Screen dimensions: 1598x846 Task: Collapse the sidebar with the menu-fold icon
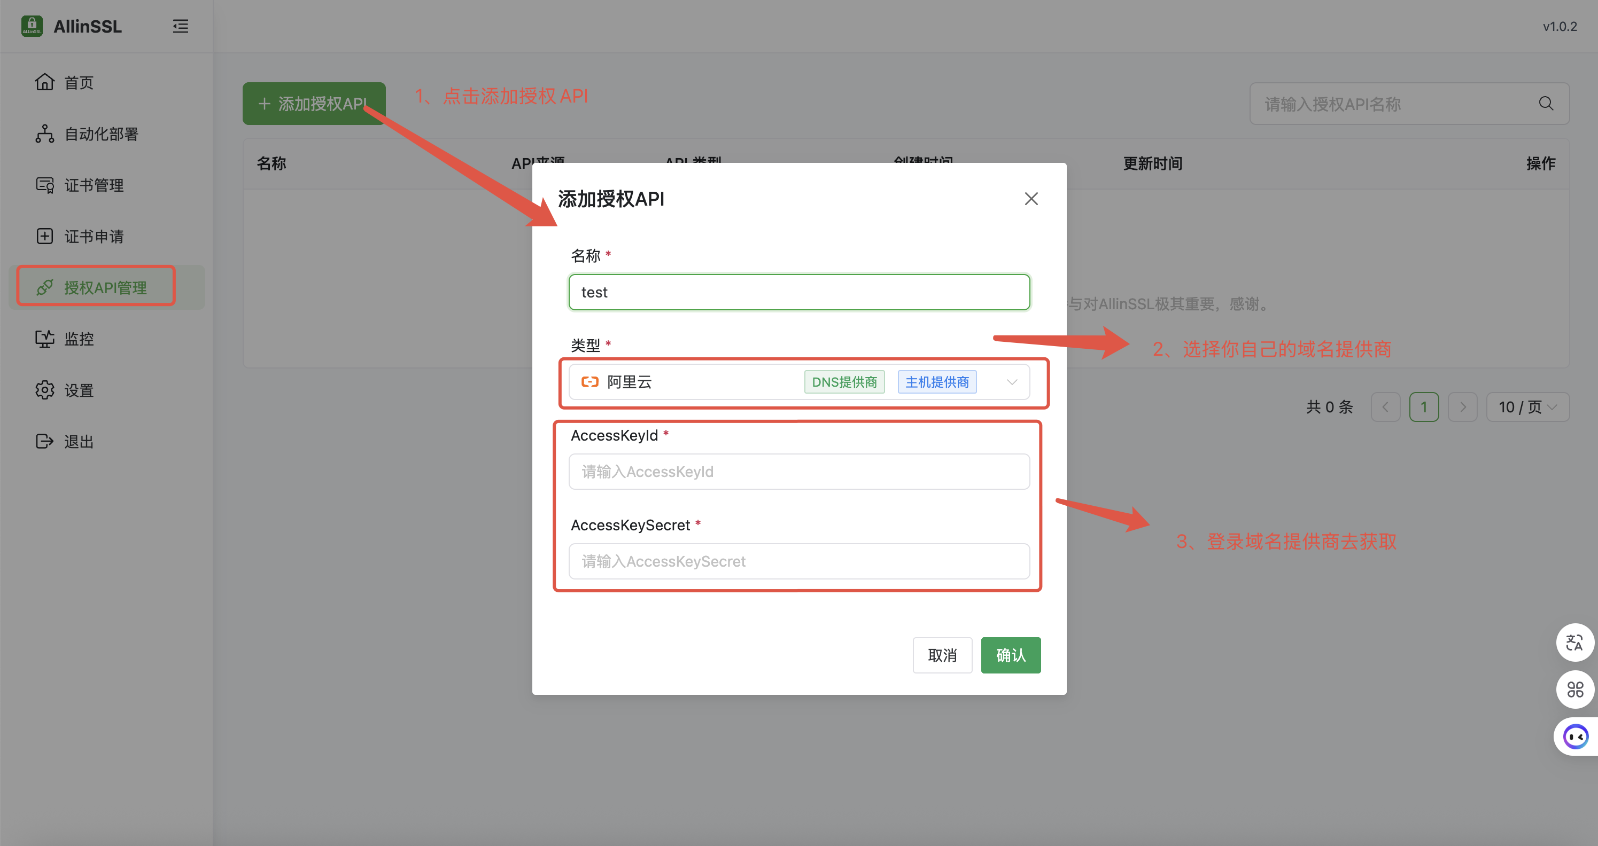181,26
